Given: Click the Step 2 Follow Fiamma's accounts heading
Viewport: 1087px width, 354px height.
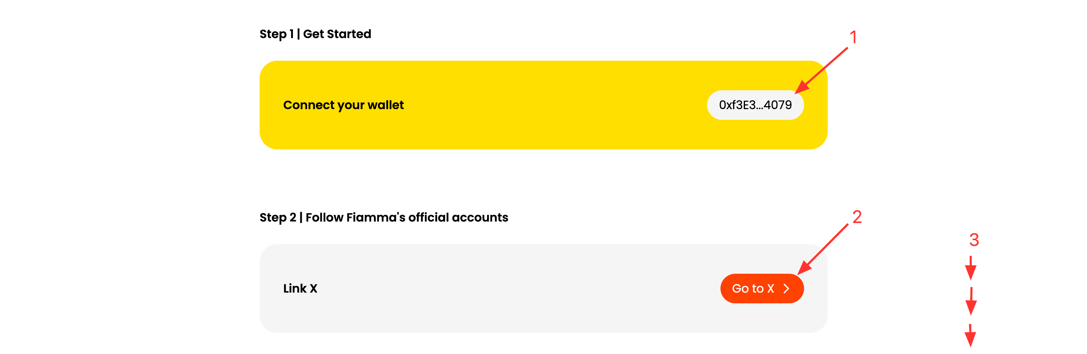Looking at the screenshot, I should click(x=384, y=217).
